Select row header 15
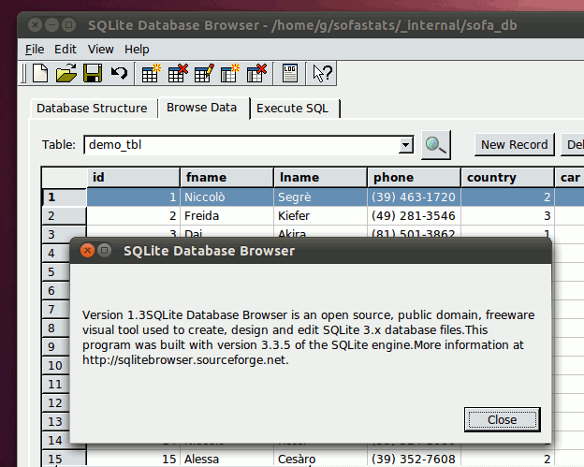Screen dimensions: 584x467 (64, 459)
